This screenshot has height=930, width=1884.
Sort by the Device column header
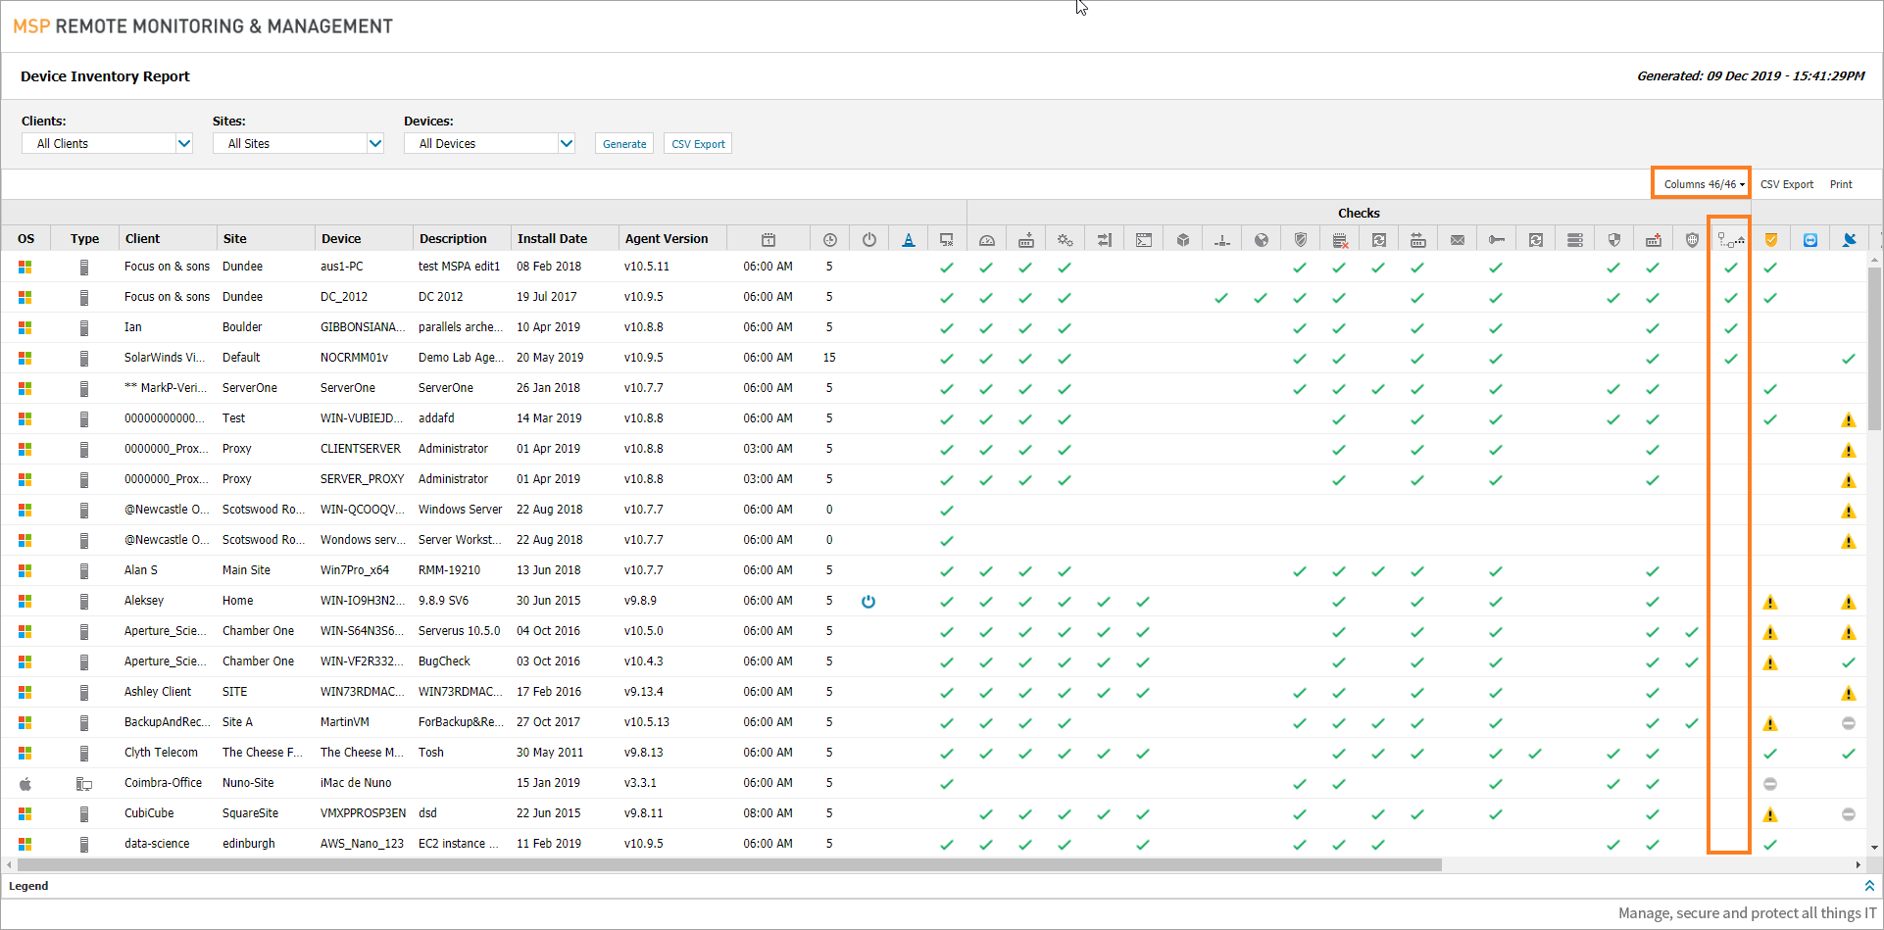pyautogui.click(x=364, y=239)
